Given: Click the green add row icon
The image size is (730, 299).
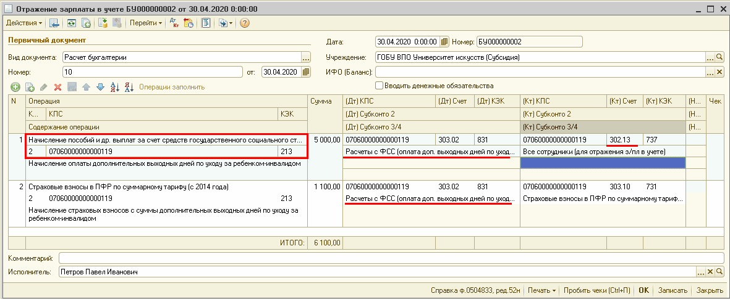Looking at the screenshot, I should tap(15, 87).
